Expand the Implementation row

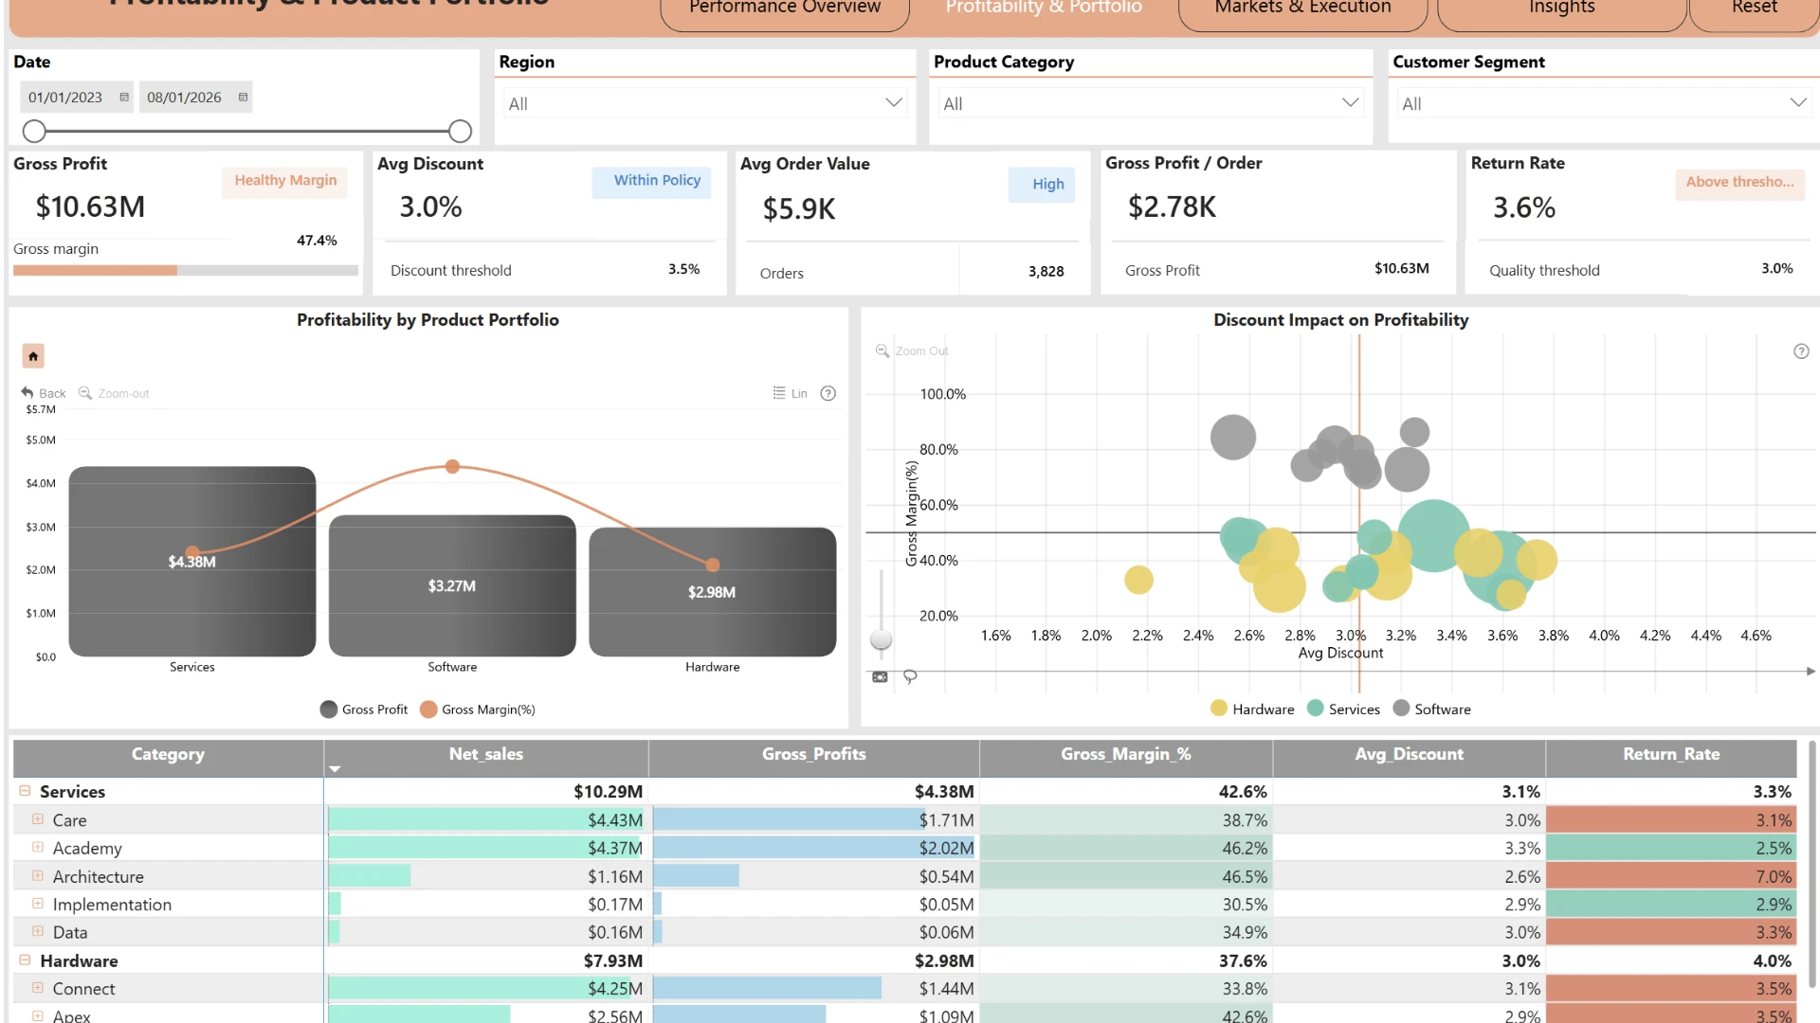38,904
